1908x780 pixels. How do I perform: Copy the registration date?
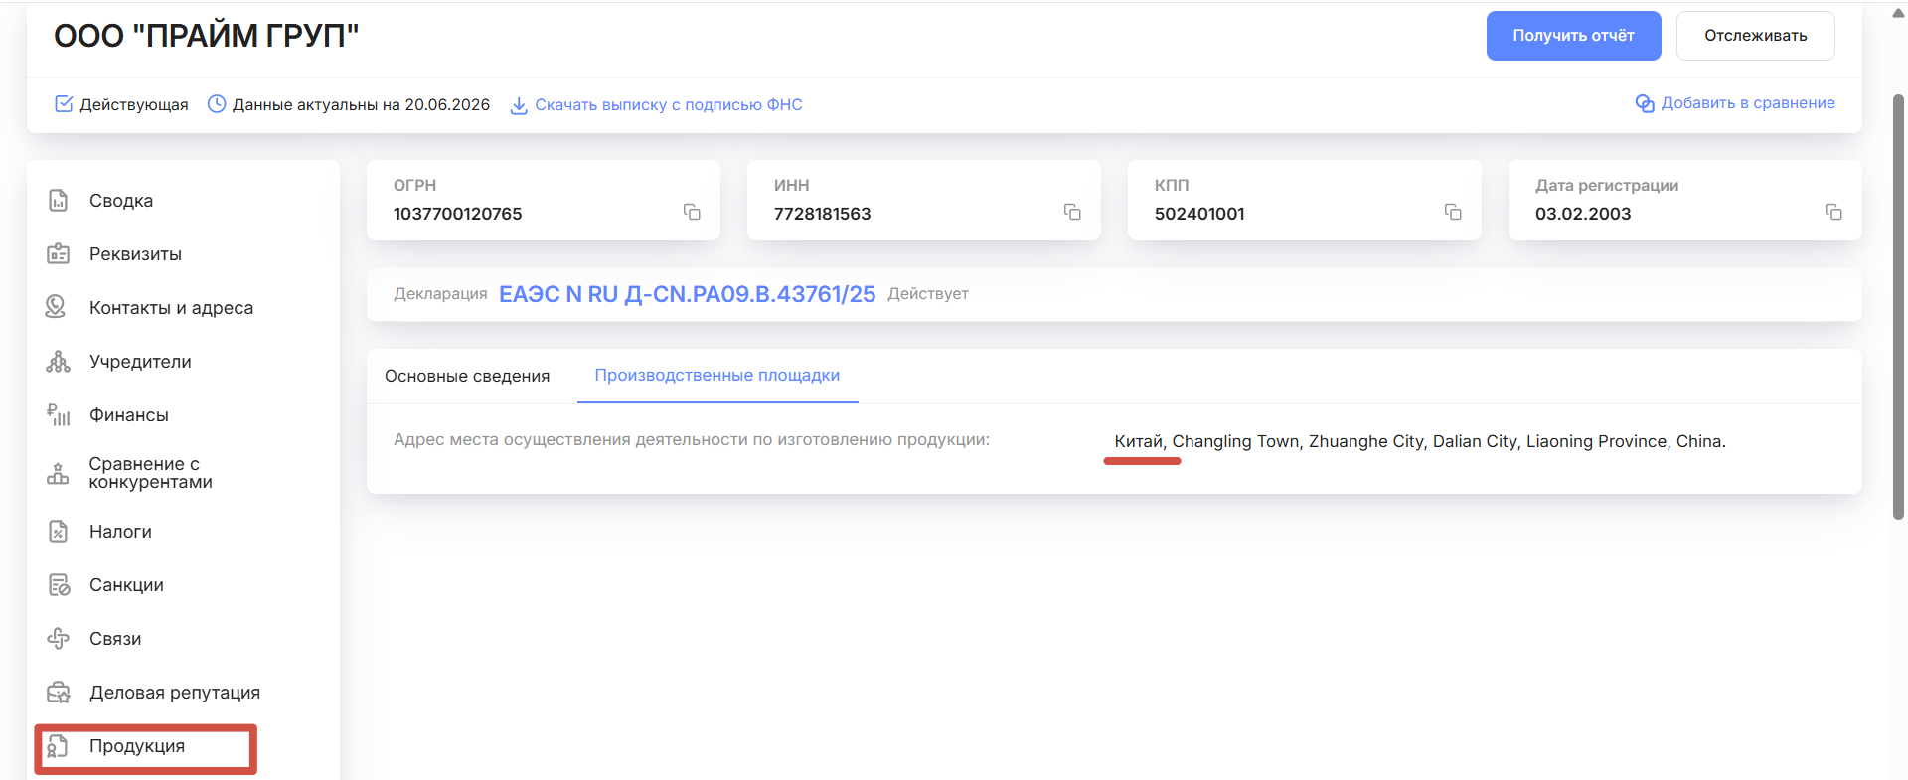tap(1833, 212)
